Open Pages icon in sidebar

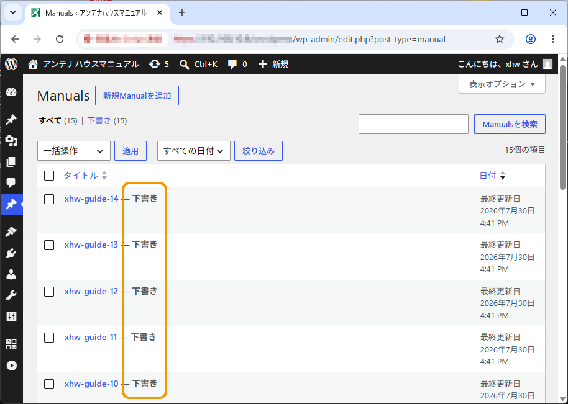tap(11, 162)
